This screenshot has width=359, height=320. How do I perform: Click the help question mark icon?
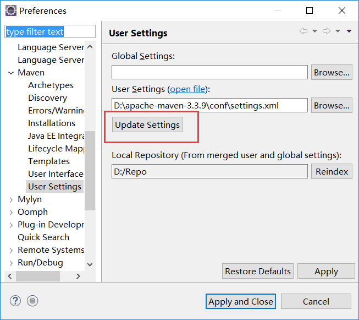[15, 301]
